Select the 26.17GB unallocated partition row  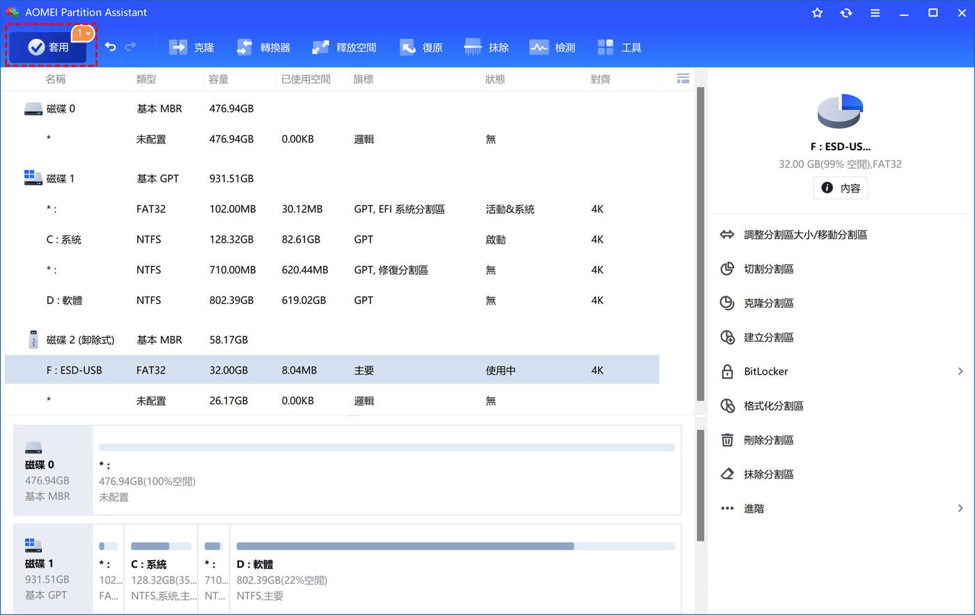click(x=331, y=401)
